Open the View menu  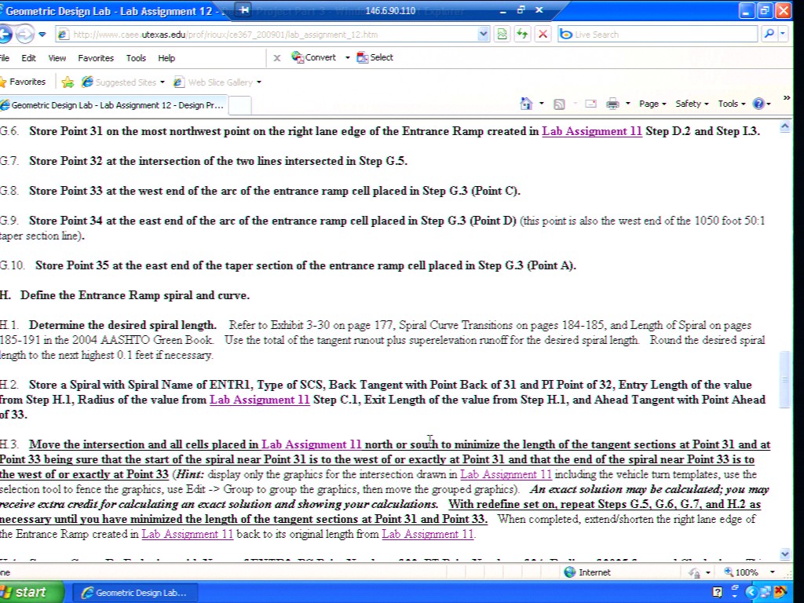click(57, 58)
